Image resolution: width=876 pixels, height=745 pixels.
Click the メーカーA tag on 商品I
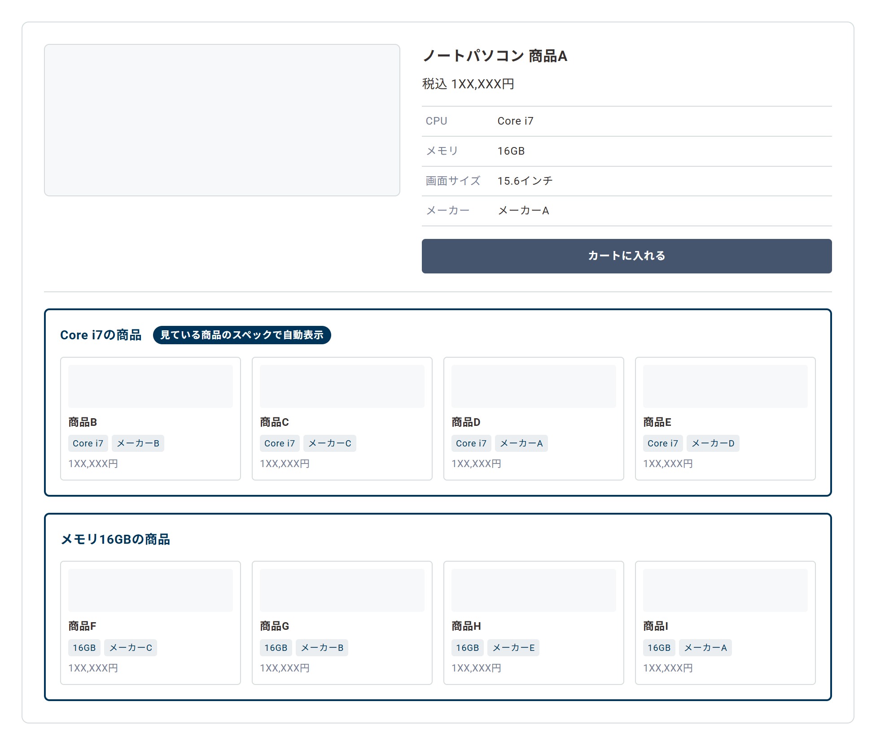(x=705, y=648)
